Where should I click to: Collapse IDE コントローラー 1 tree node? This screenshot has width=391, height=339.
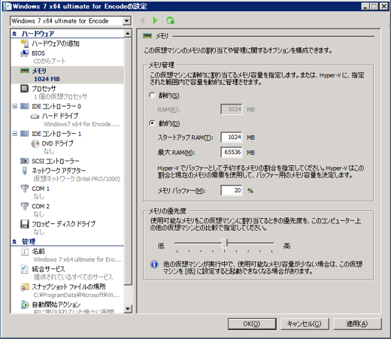point(15,134)
